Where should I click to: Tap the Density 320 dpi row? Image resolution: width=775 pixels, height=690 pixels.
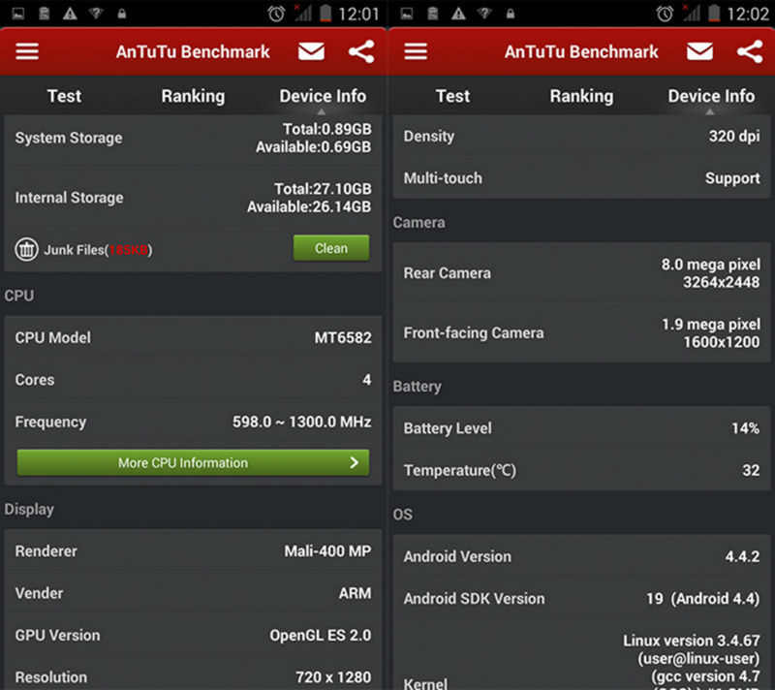(582, 137)
